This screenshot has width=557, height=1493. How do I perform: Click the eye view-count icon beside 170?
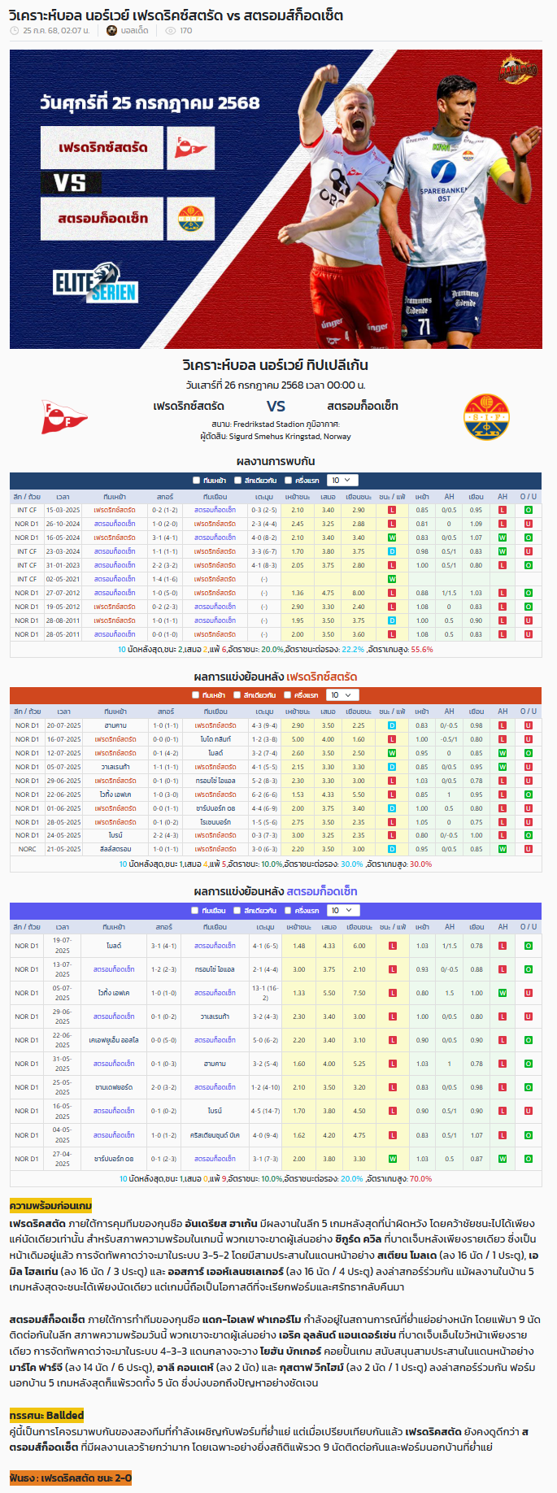[170, 31]
